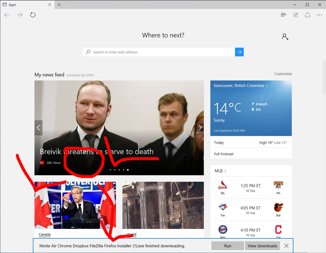326x253 pixels.
Task: Open Breivik threatens to starve headline
Action: tap(97, 152)
